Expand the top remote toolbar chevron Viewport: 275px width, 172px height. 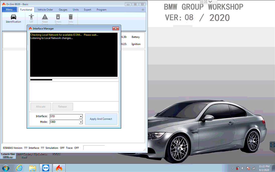tap(210, 2)
